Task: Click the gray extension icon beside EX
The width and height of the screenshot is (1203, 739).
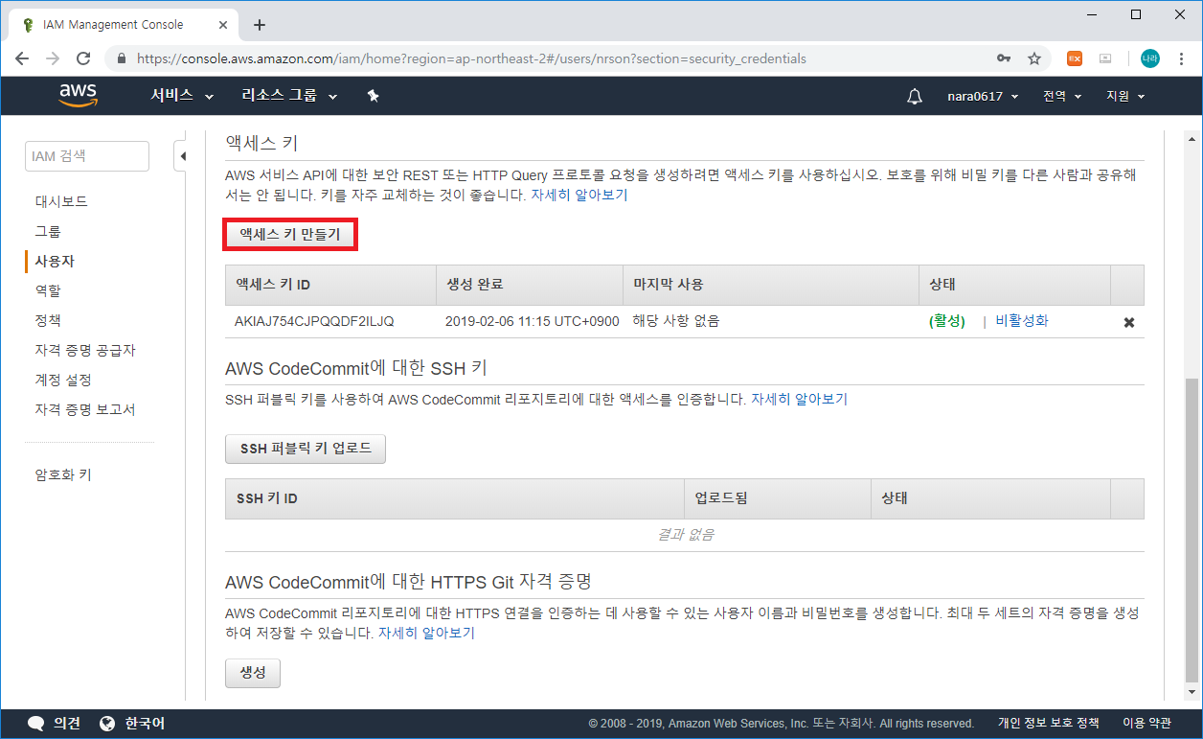Action: click(1105, 58)
